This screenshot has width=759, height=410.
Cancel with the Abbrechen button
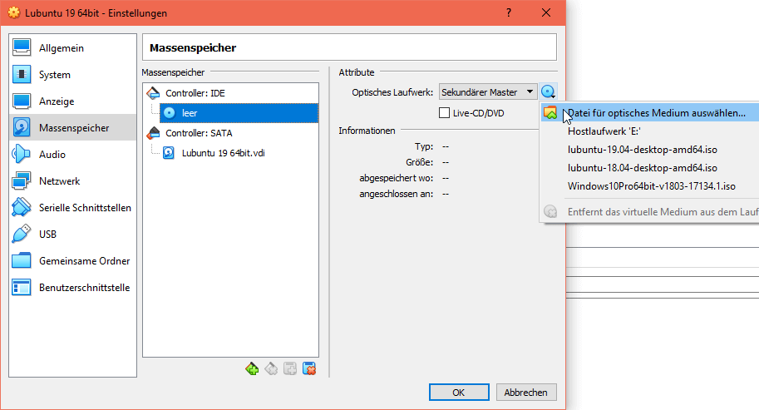click(525, 392)
